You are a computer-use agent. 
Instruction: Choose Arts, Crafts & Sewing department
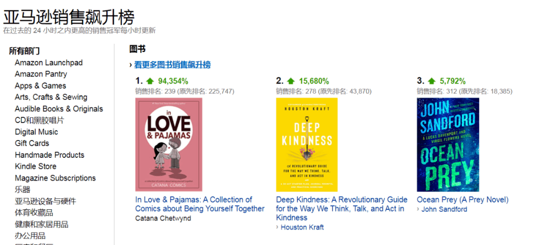tap(51, 97)
